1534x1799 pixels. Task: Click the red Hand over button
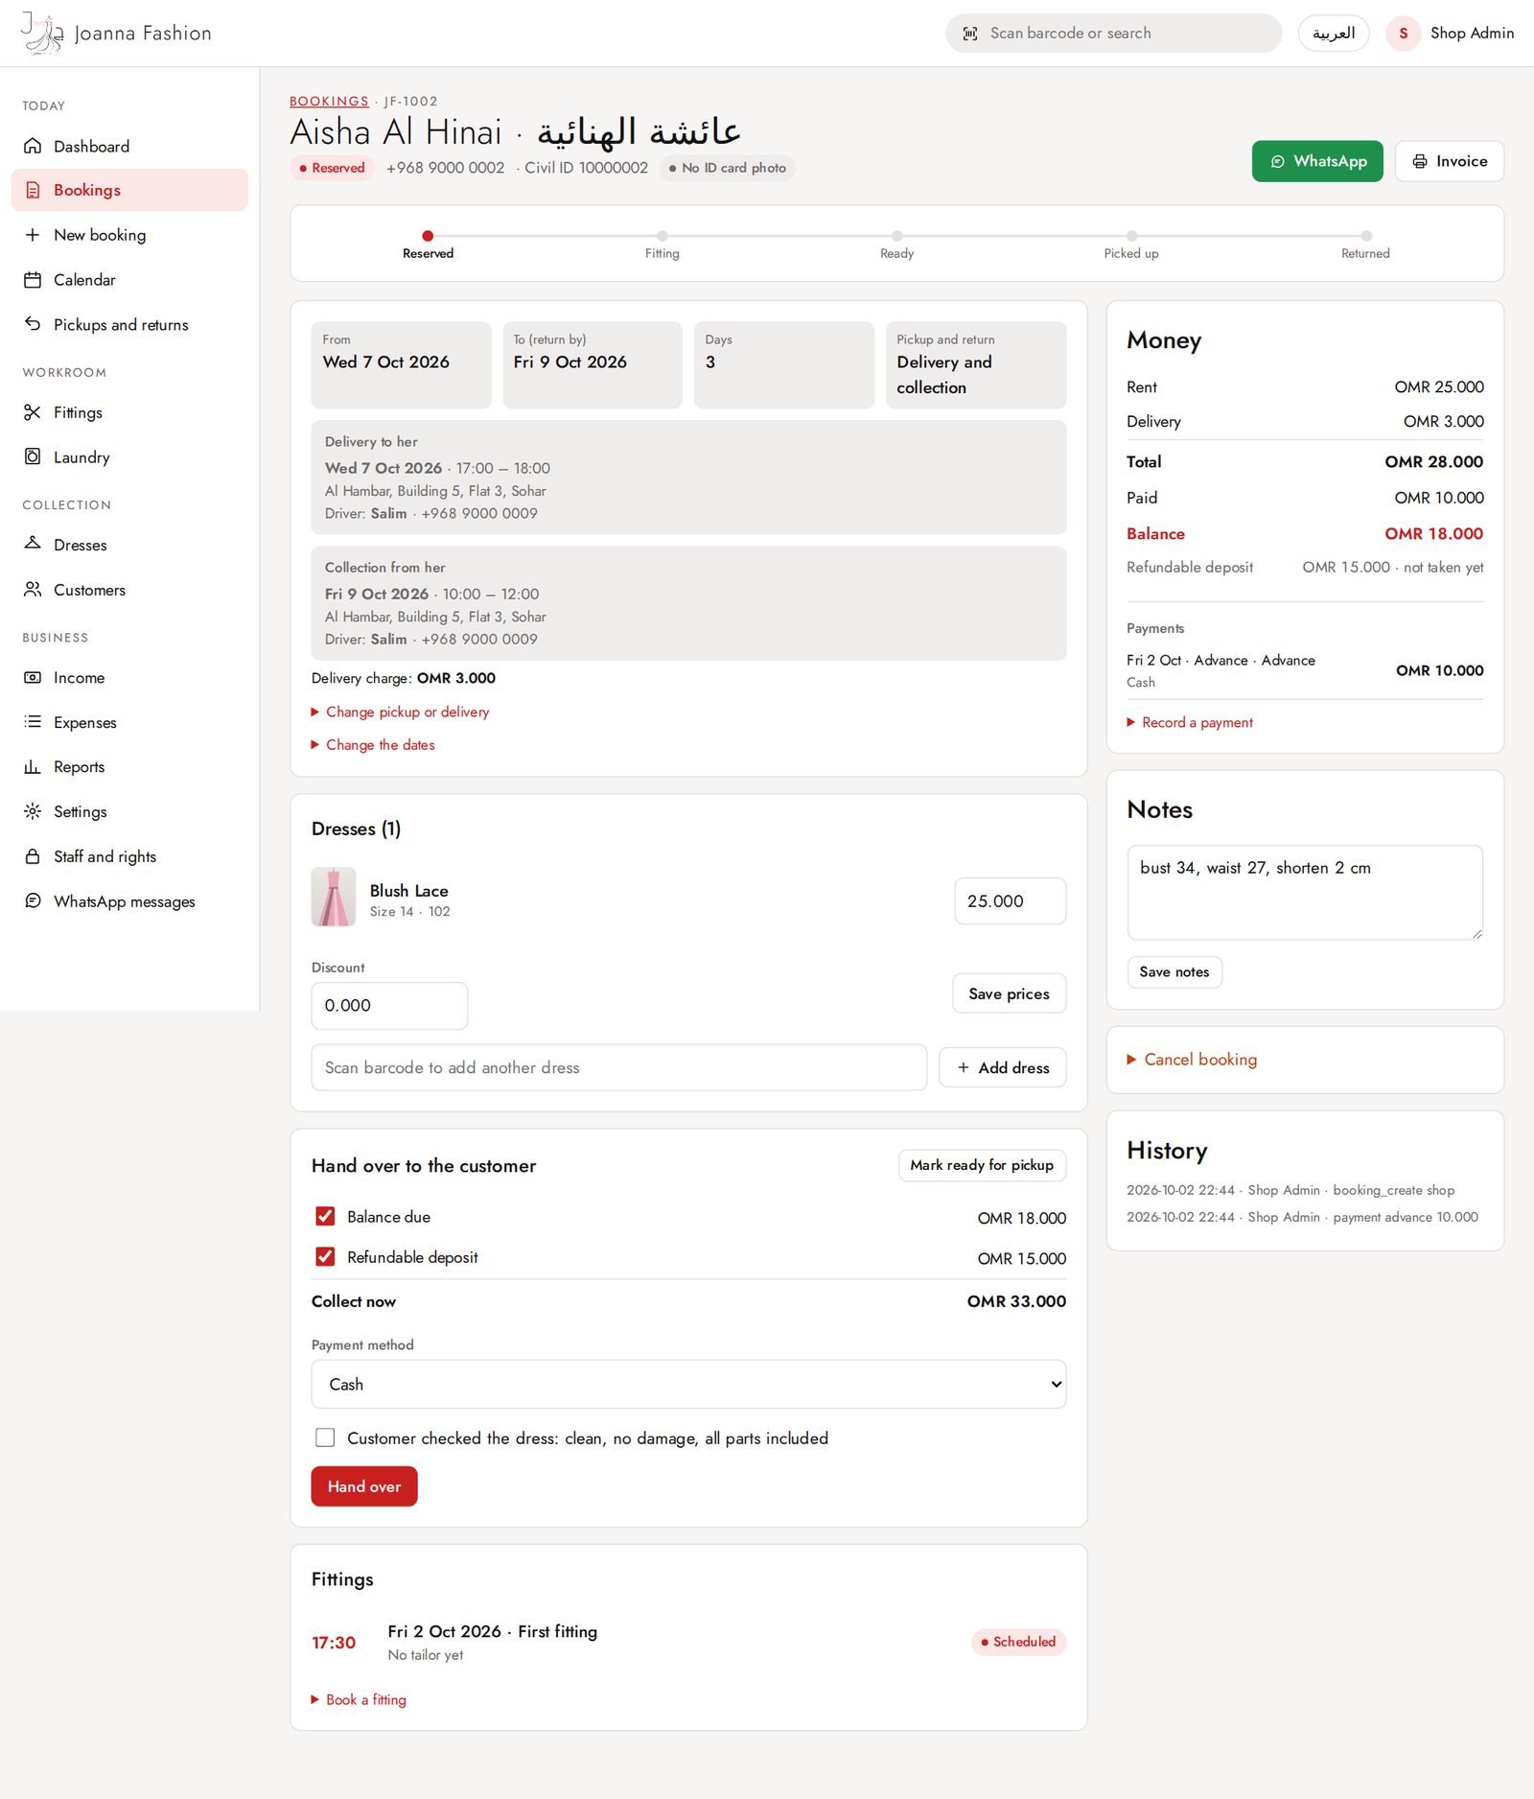point(364,1485)
